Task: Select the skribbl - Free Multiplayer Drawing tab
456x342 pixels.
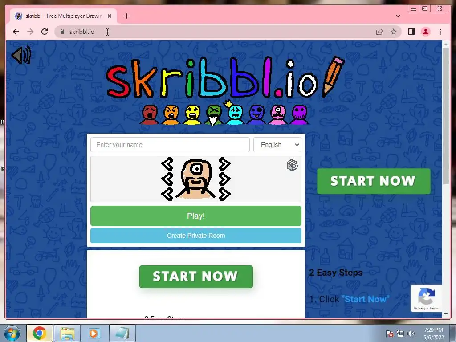Action: click(63, 16)
